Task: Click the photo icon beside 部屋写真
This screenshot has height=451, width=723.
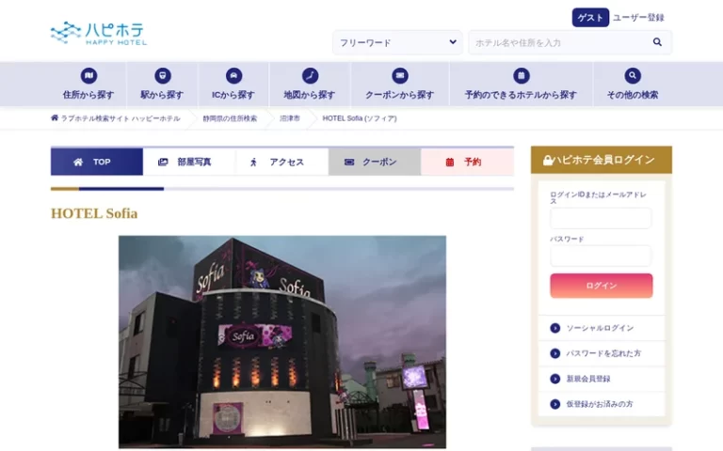Action: point(163,162)
